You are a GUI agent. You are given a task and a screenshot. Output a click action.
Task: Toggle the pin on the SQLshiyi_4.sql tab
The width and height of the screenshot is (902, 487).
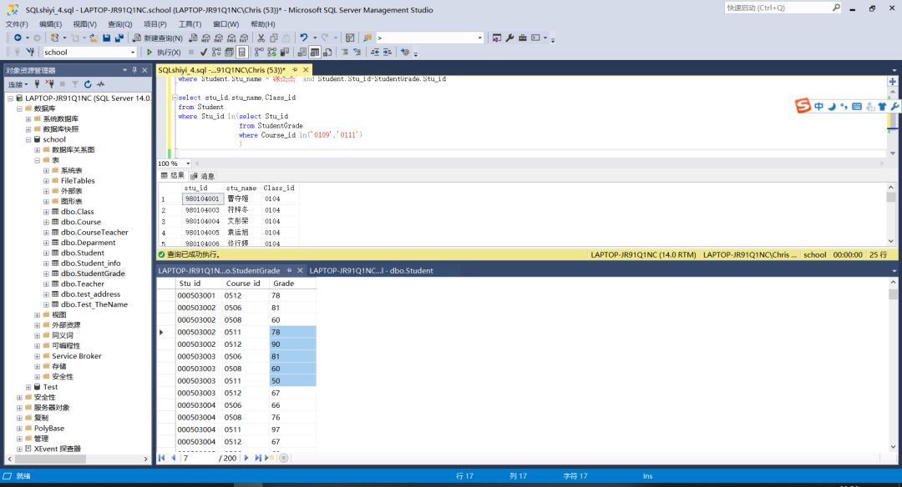(x=295, y=70)
